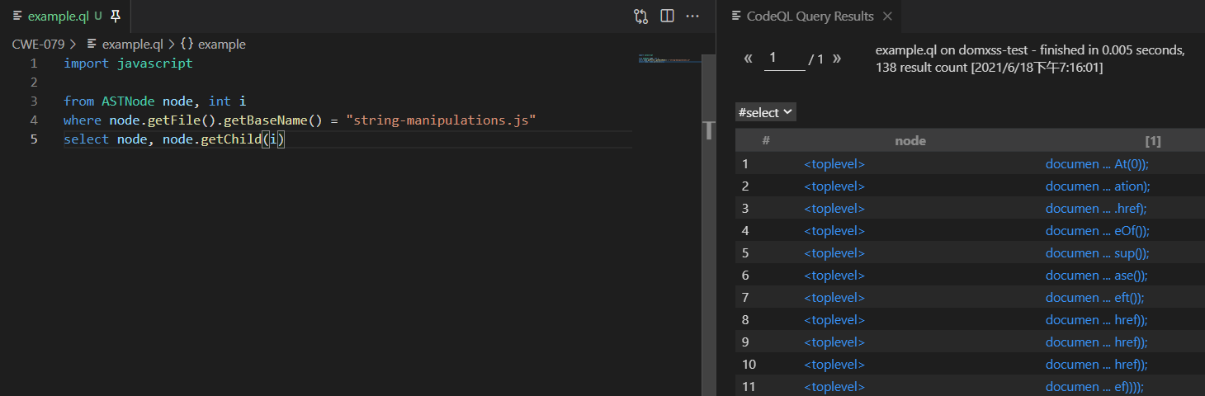Open the <toplevel> link in row 3
Viewport: 1205px width, 396px height.
[834, 209]
